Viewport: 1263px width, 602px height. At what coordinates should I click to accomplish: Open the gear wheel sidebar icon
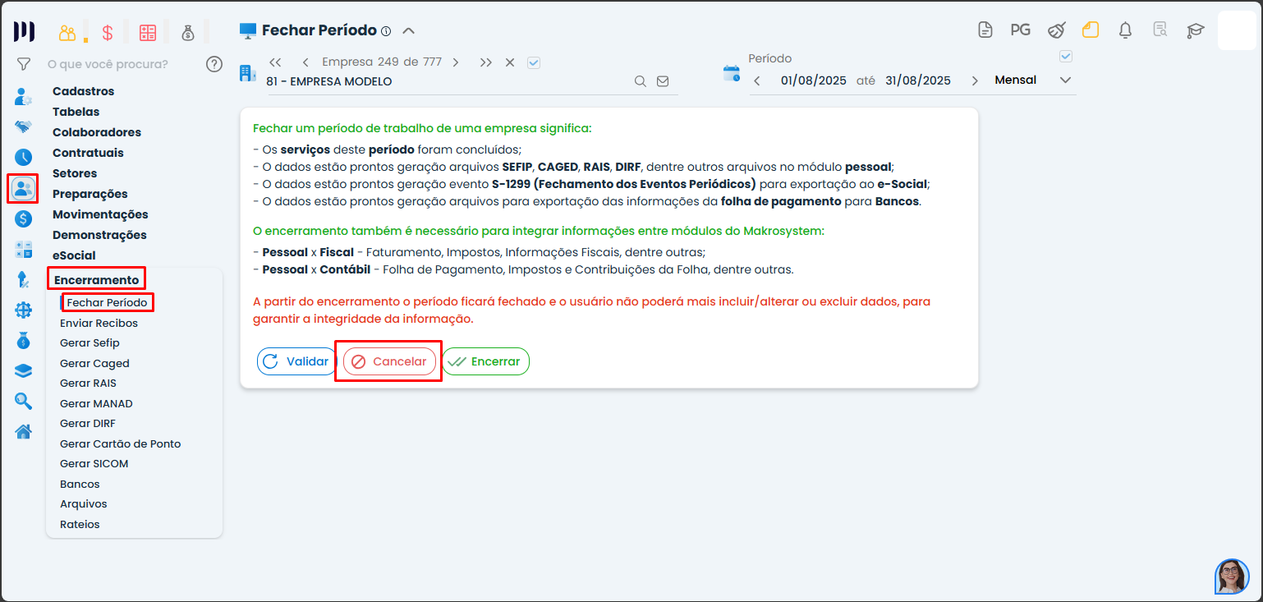(24, 310)
